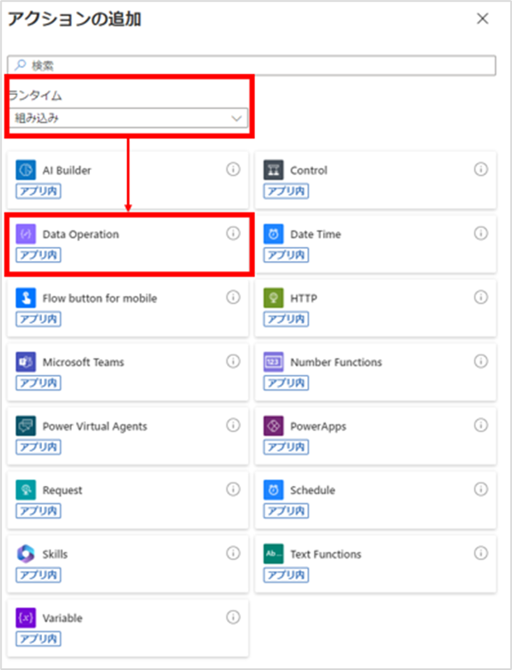The image size is (512, 670).
Task: Open info icon for Schedule
Action: click(x=481, y=489)
